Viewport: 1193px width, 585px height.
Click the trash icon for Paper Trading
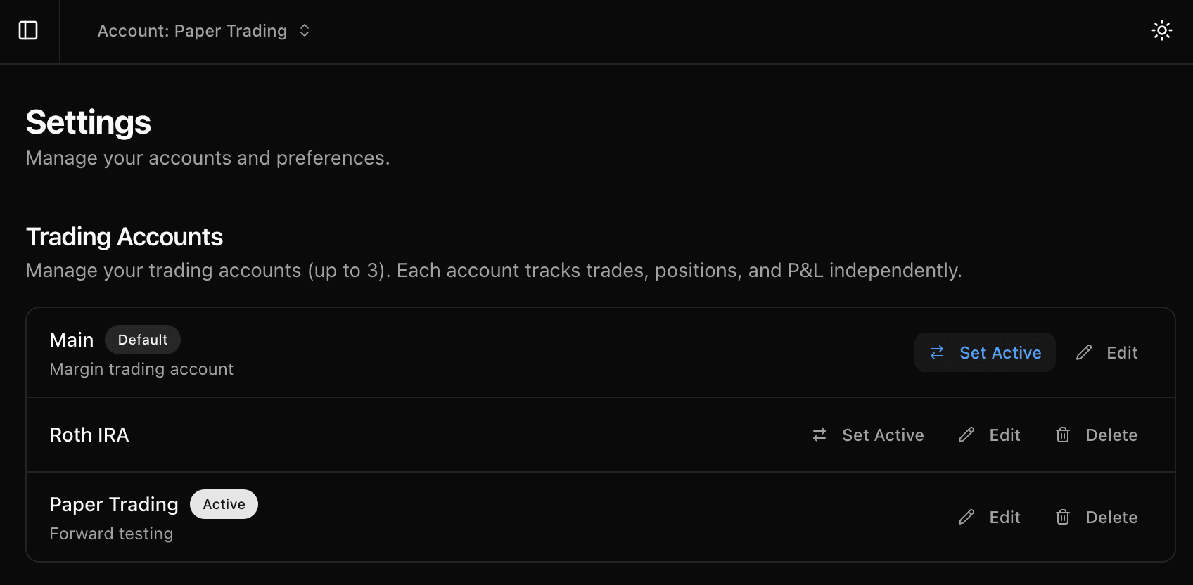[x=1063, y=517]
